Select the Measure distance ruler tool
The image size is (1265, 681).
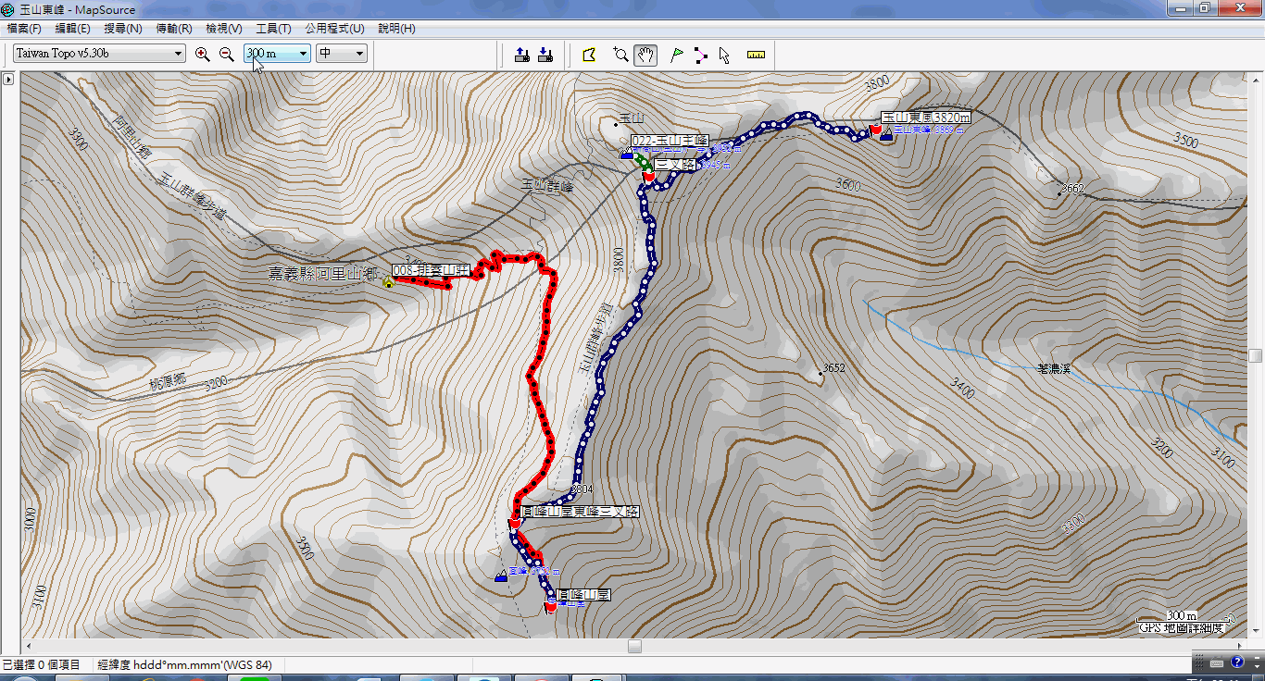coord(757,55)
